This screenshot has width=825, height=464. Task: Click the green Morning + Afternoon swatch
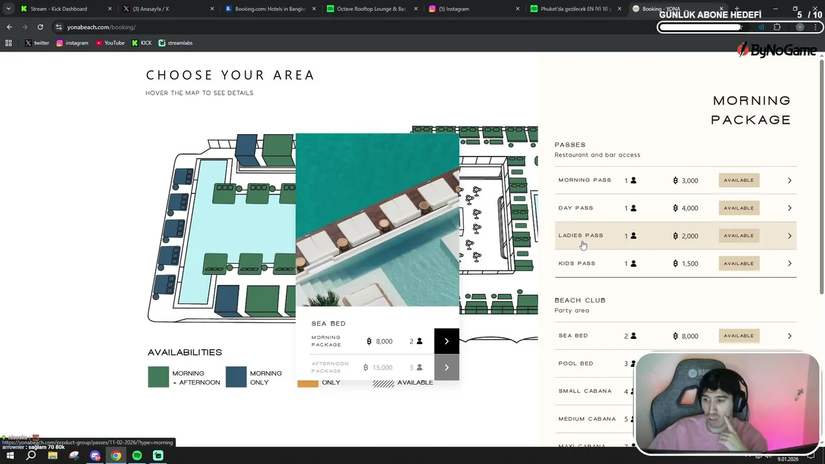(158, 377)
